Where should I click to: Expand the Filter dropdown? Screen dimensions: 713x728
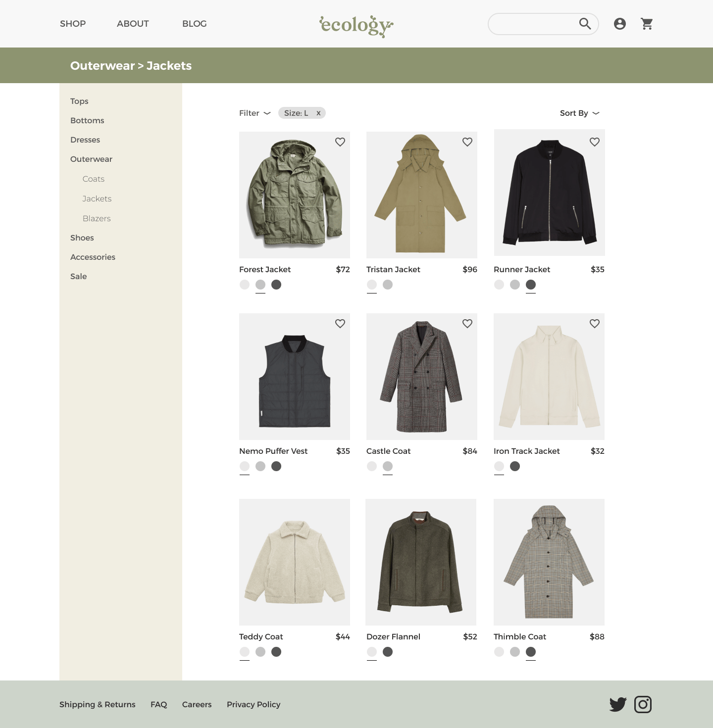(x=255, y=113)
